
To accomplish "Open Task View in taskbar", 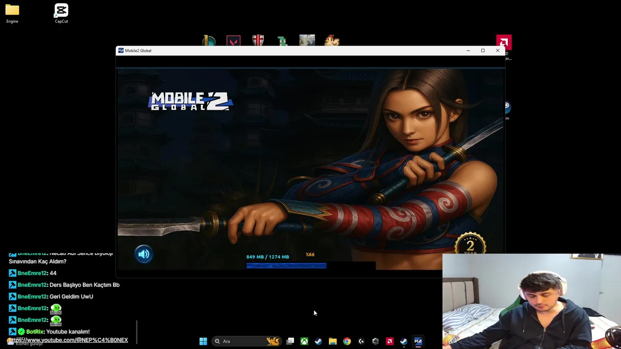I will point(290,341).
